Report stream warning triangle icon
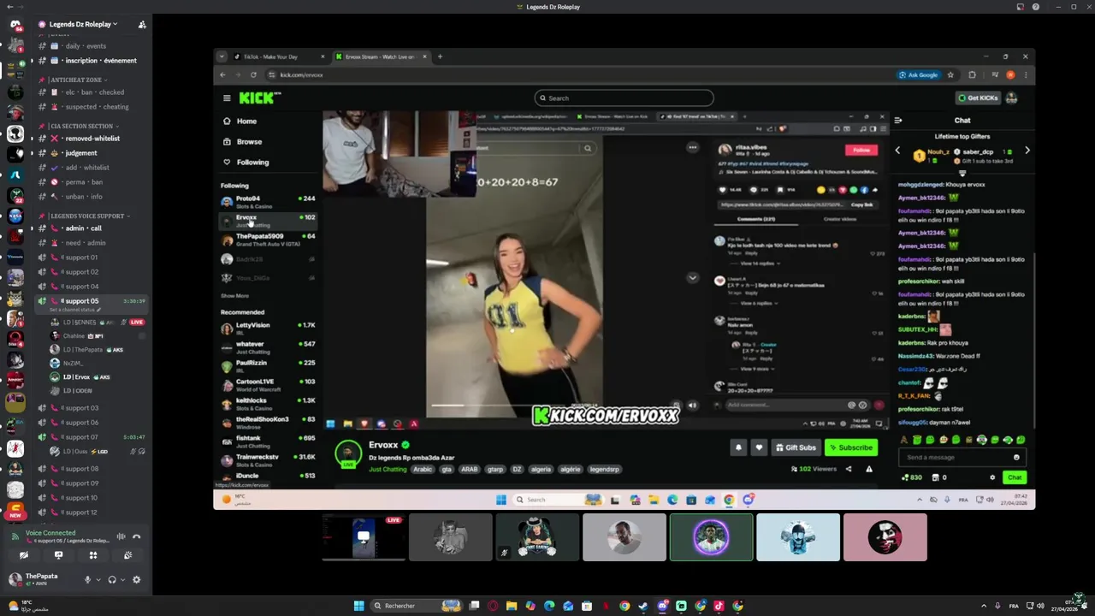 (x=869, y=469)
